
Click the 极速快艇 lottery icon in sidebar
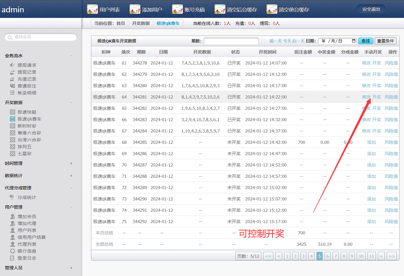tap(12, 112)
